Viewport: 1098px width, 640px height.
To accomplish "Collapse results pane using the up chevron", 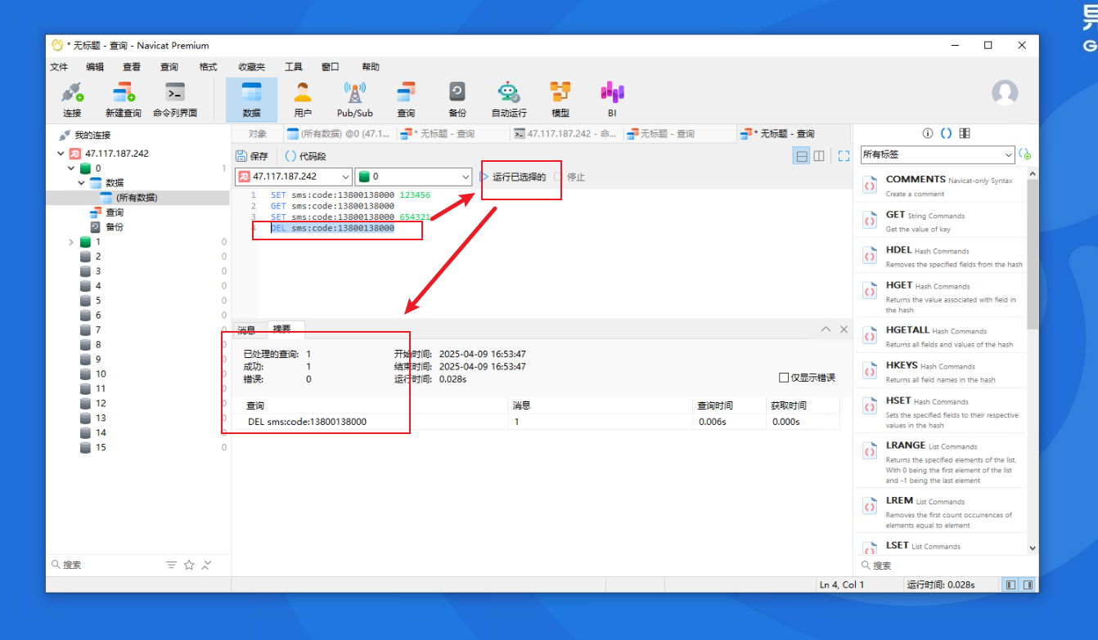I will pyautogui.click(x=826, y=329).
